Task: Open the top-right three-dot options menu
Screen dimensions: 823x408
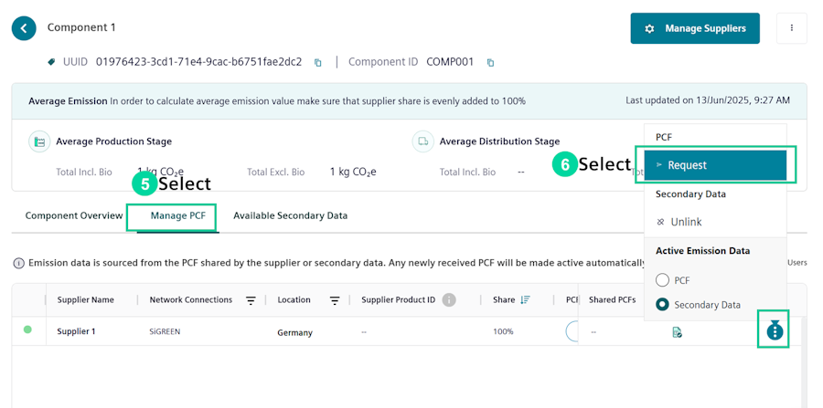Action: (791, 28)
